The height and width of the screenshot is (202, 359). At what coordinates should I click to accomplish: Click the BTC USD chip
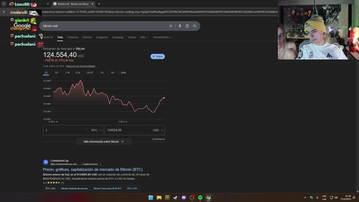pos(50,189)
